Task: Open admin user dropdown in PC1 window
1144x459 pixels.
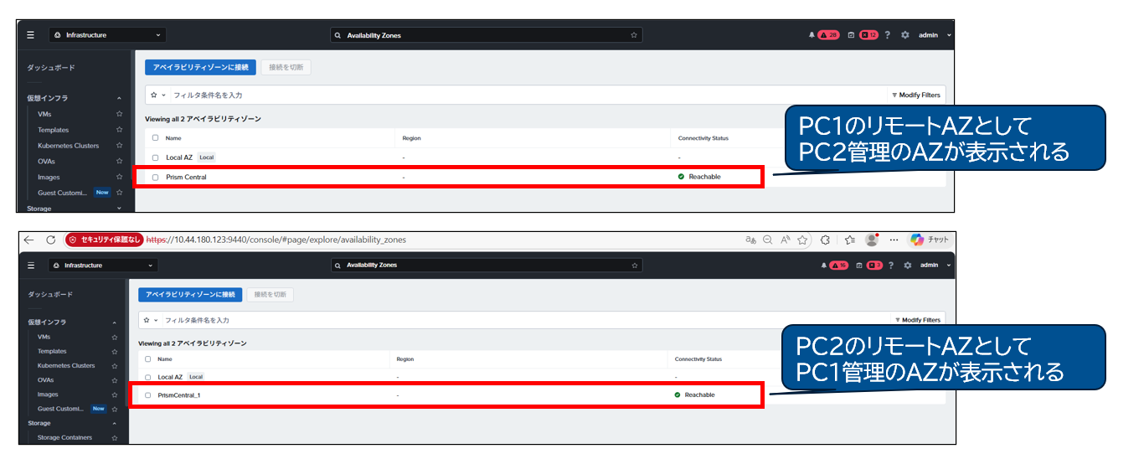Action: pyautogui.click(x=935, y=35)
